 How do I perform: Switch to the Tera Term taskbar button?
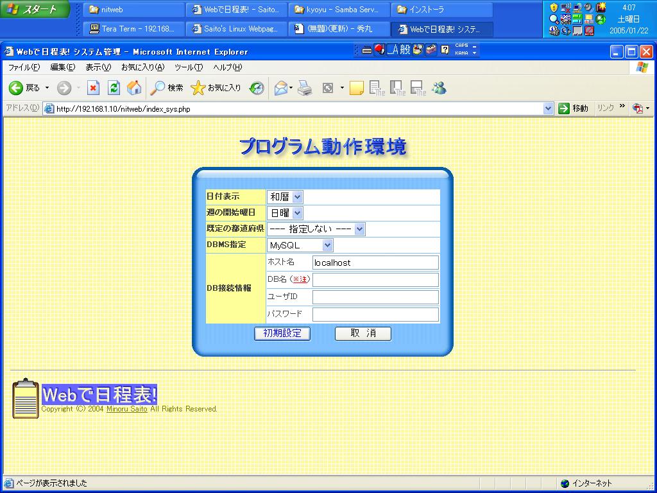pos(133,29)
